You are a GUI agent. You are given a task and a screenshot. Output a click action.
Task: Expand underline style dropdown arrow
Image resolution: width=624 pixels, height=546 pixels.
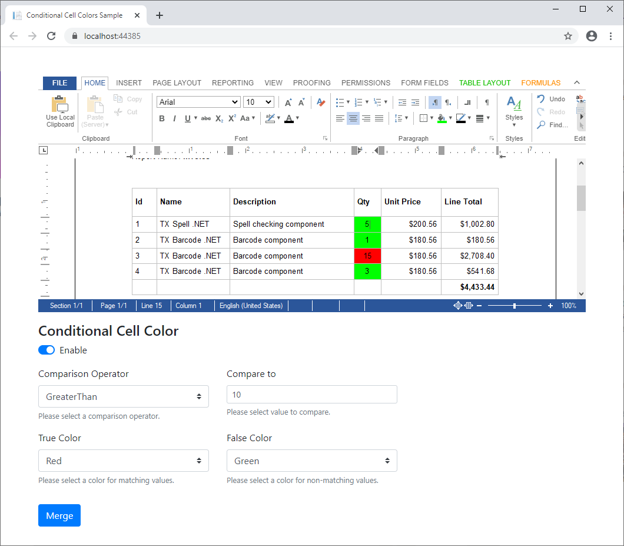pos(196,118)
